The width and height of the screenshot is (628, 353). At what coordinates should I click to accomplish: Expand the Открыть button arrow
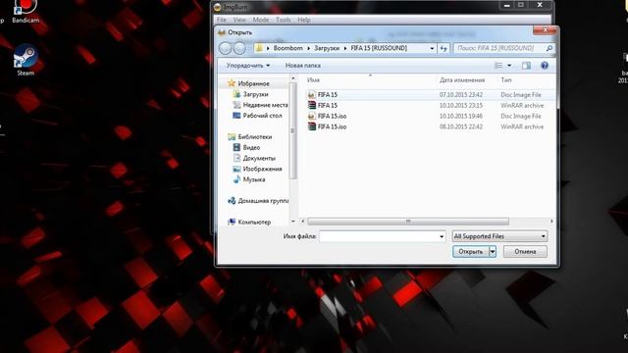point(493,251)
